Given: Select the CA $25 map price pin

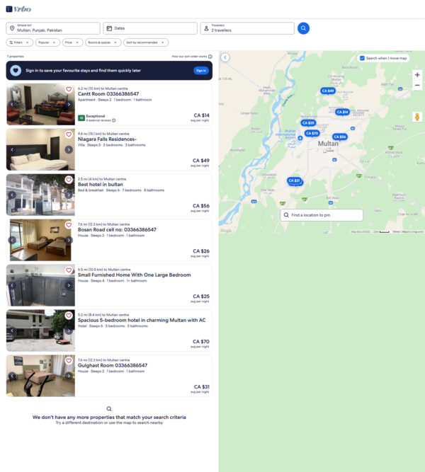Looking at the screenshot, I should click(308, 123).
